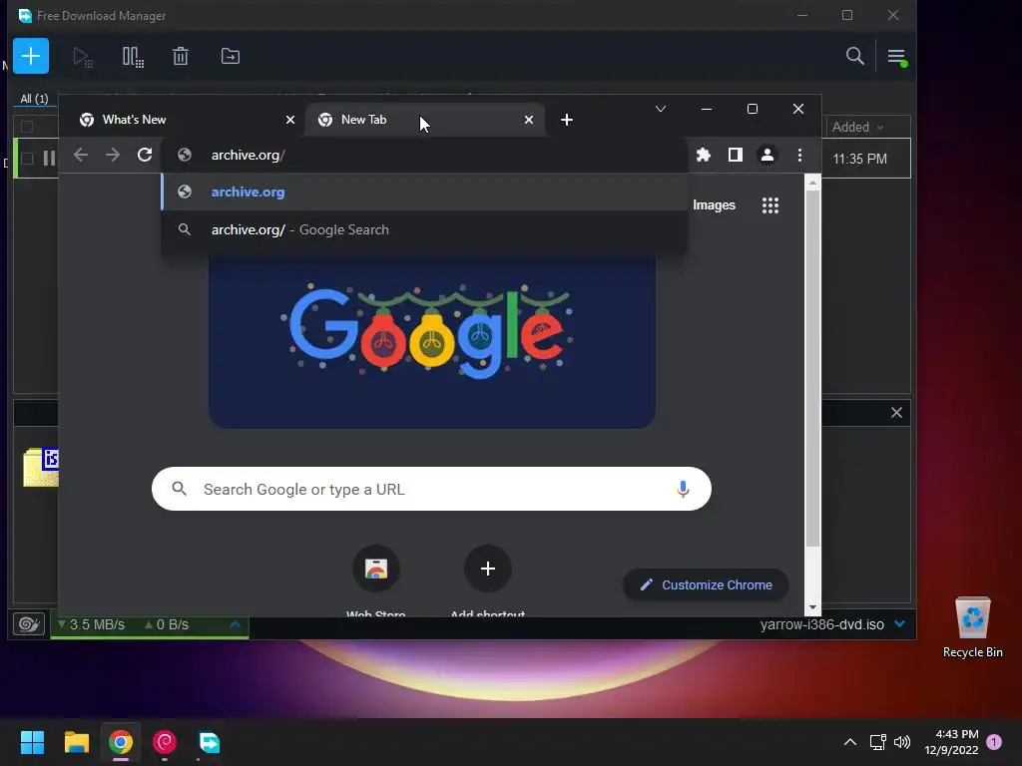Select the archive.org URL suggestion
This screenshot has width=1022, height=766.
[x=423, y=192]
